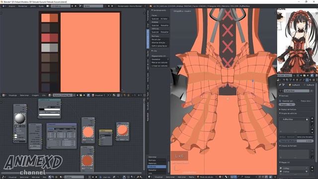318x179 pixels.
Task: Select the Ruffled Bow vertex group
Action: coord(294,119)
